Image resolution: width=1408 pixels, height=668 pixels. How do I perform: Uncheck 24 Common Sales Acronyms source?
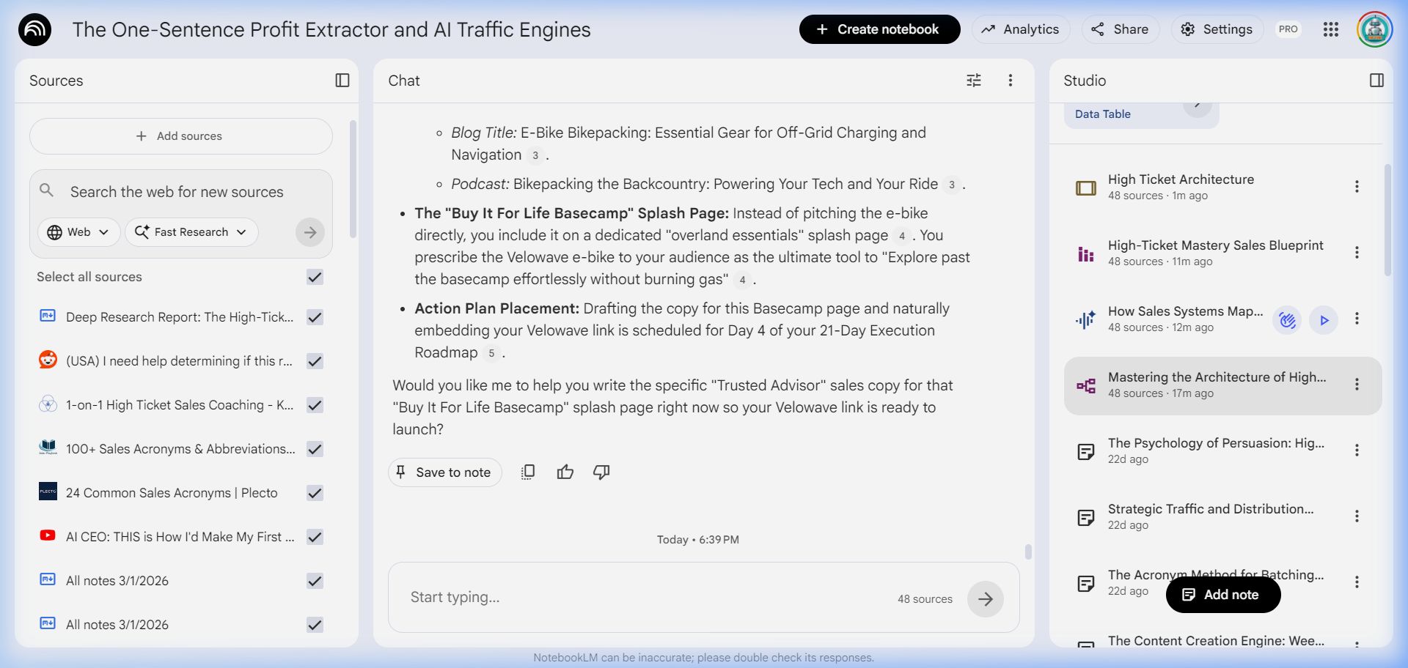pyautogui.click(x=315, y=493)
